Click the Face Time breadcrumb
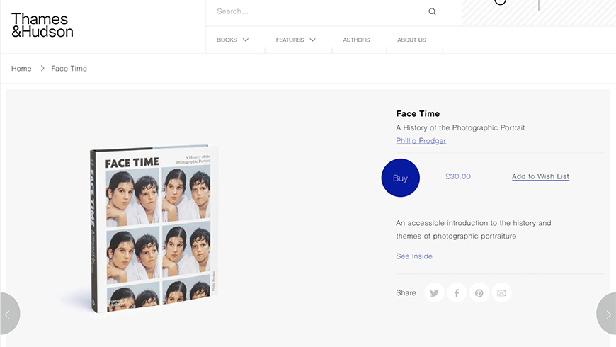The width and height of the screenshot is (616, 347). pos(69,69)
